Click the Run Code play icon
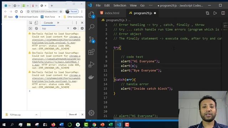Viewport: 228px width, 128px height. click(x=215, y=13)
